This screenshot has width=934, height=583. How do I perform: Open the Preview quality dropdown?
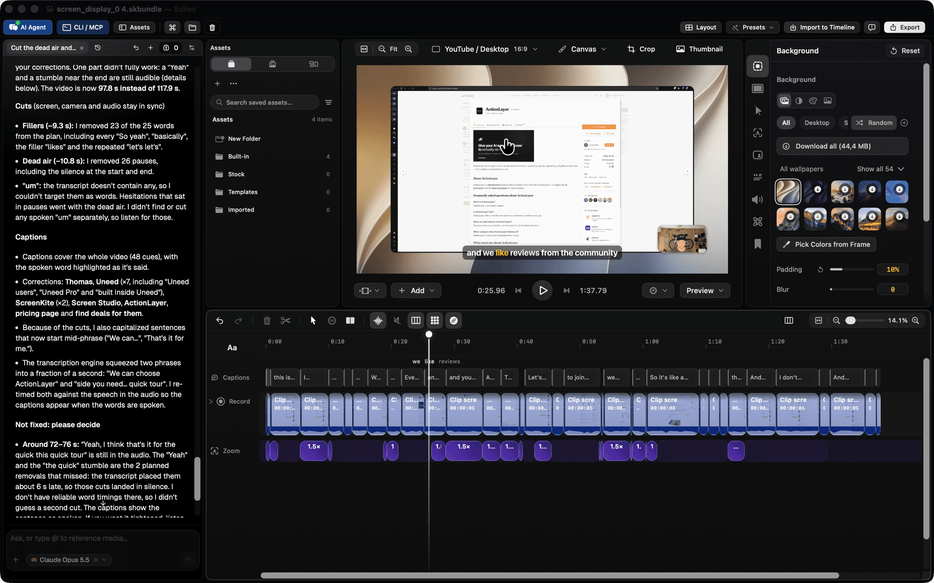pos(705,290)
